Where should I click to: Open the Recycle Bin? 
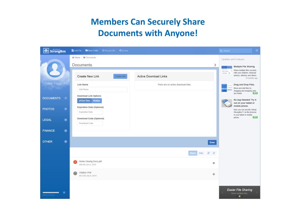pyautogui.click(x=109, y=50)
